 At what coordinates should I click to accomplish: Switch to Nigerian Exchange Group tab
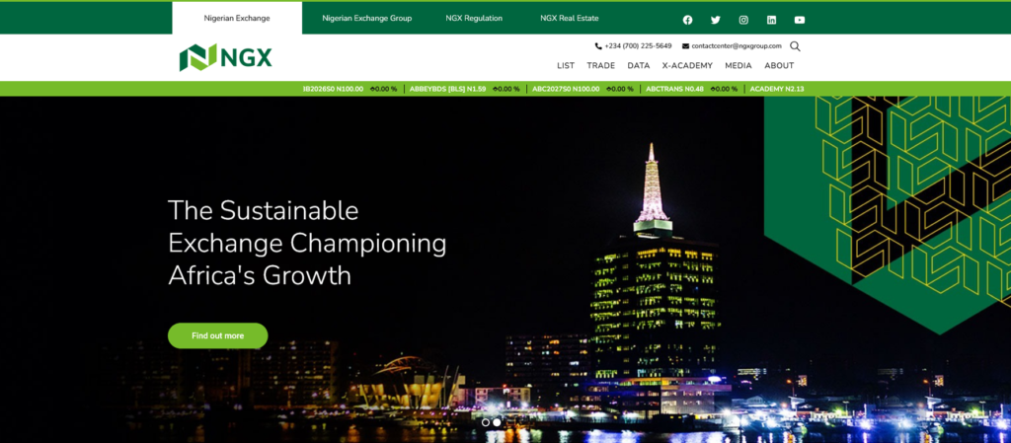pos(367,18)
